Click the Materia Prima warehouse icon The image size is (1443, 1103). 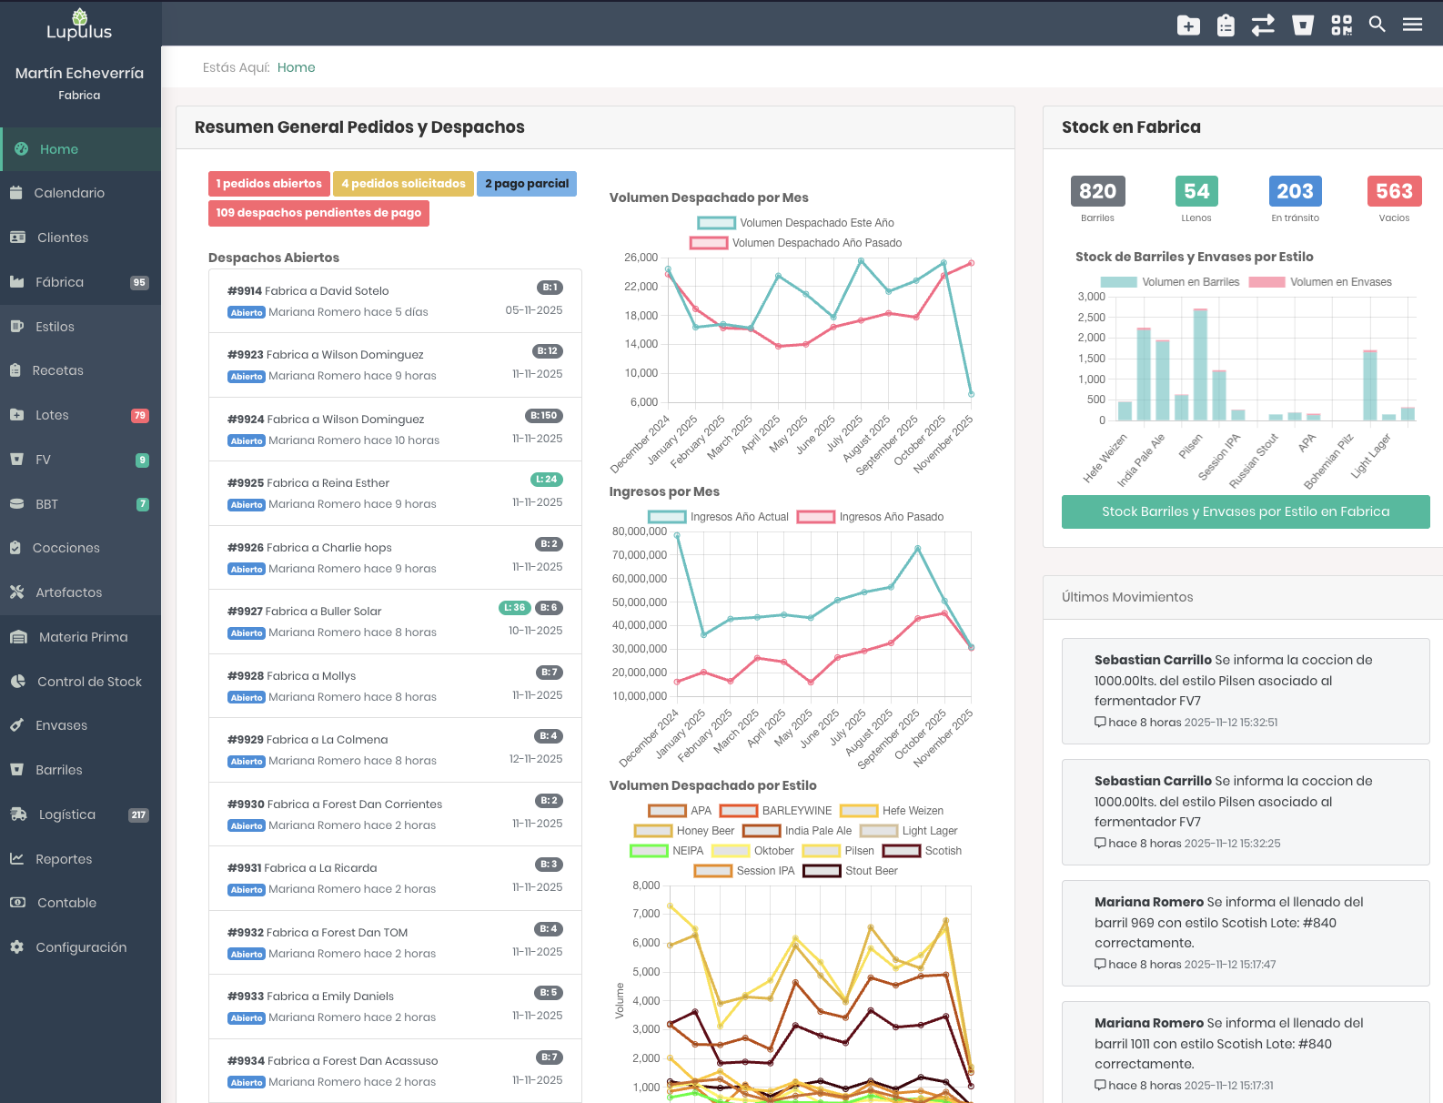click(18, 637)
